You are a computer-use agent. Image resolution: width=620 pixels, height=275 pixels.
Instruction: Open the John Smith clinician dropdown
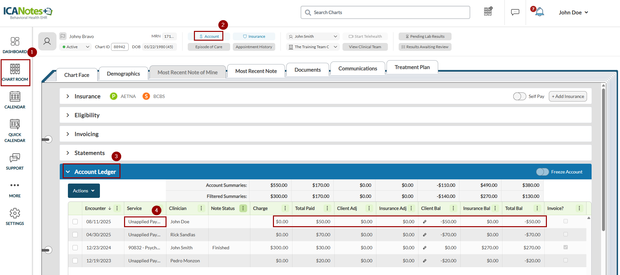coord(313,36)
